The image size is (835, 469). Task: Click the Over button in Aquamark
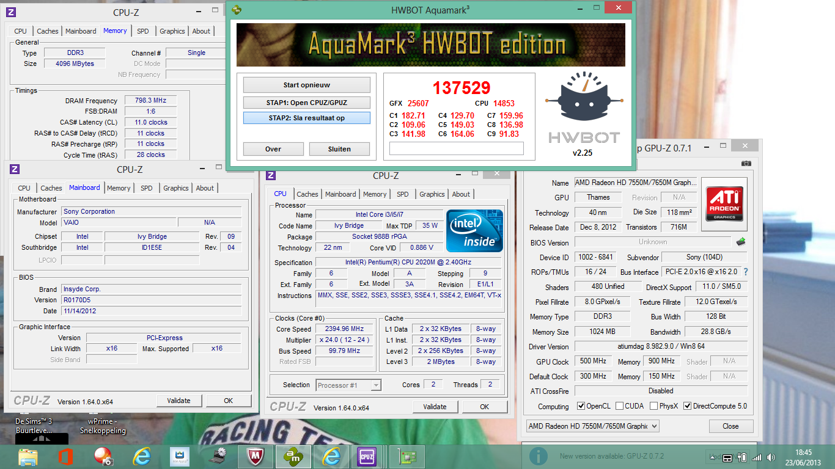click(273, 149)
